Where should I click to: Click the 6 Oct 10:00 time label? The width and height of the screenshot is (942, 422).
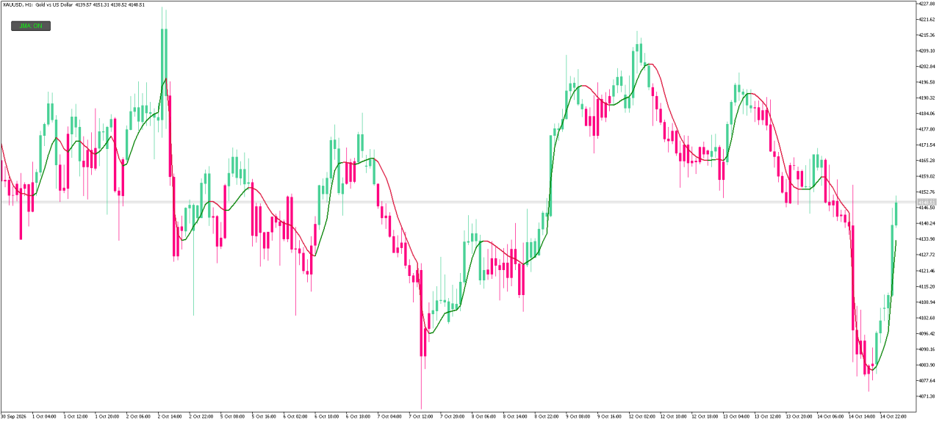pyautogui.click(x=328, y=416)
